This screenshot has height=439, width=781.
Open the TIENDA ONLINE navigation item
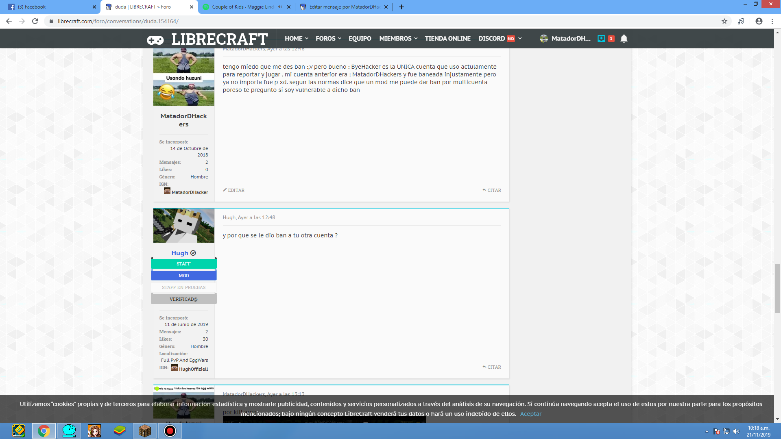pyautogui.click(x=447, y=39)
